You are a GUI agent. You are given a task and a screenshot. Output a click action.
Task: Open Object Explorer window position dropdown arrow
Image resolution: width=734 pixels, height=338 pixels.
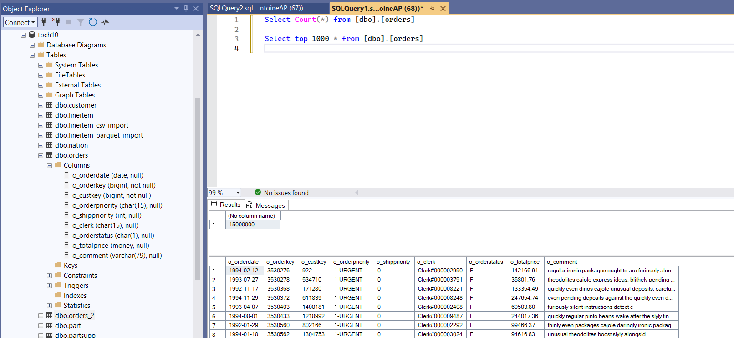[x=177, y=8]
